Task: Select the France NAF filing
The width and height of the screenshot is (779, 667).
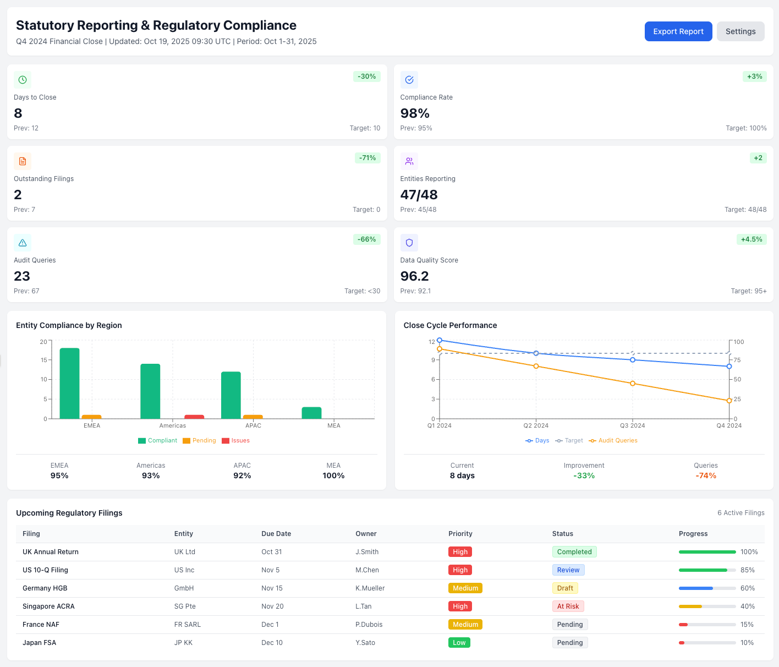Action: click(390, 625)
